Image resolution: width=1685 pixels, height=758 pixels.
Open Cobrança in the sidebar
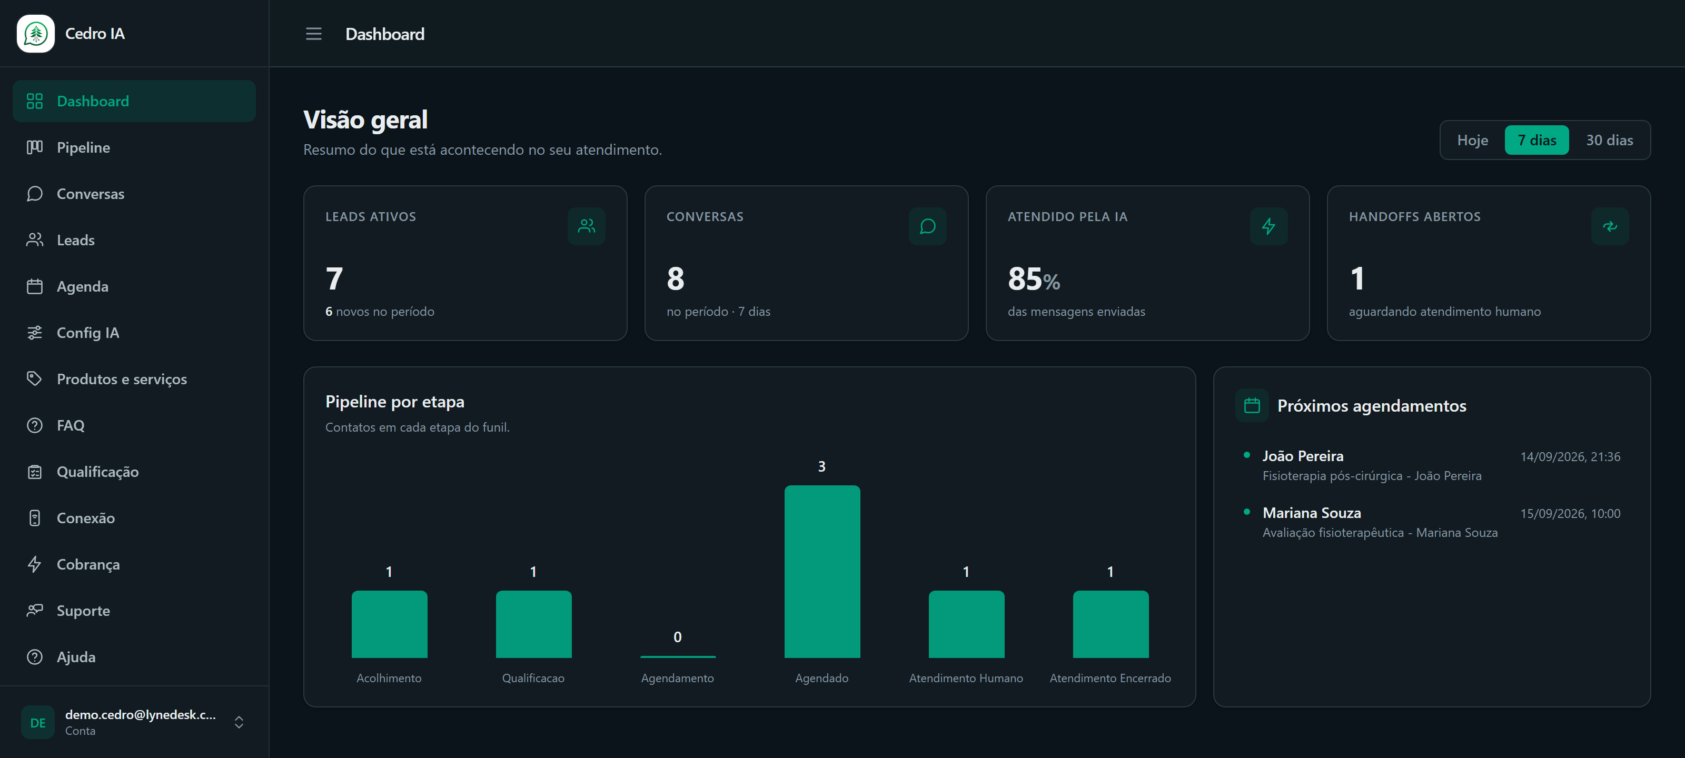coord(134,564)
